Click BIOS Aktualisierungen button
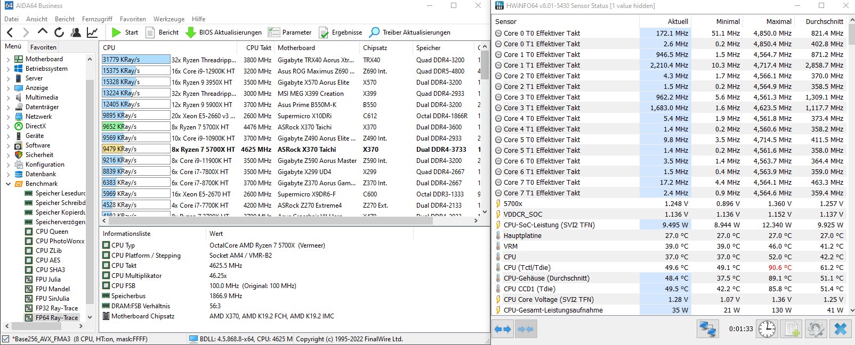The height and width of the screenshot is (345, 855). pos(223,32)
